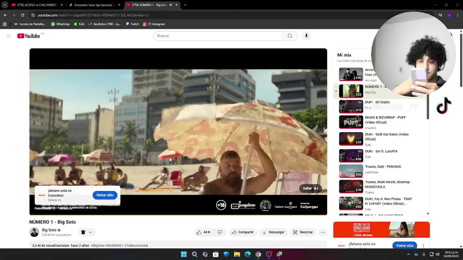This screenshot has width=463, height=260.
Task: Mute the NÚMERO 1 tab via the speaker icon
Action: click(x=171, y=5)
